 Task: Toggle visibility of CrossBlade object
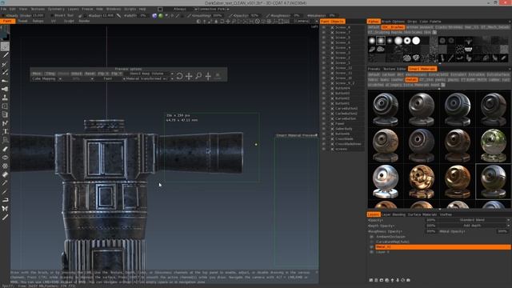[324, 138]
